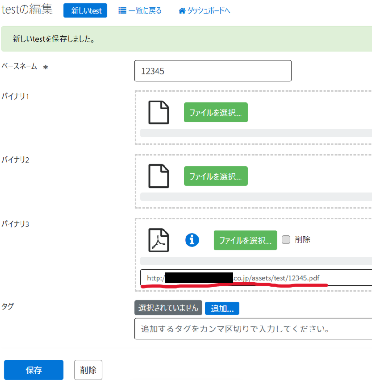
Task: Save the entry with the 保存 button
Action: click(34, 370)
